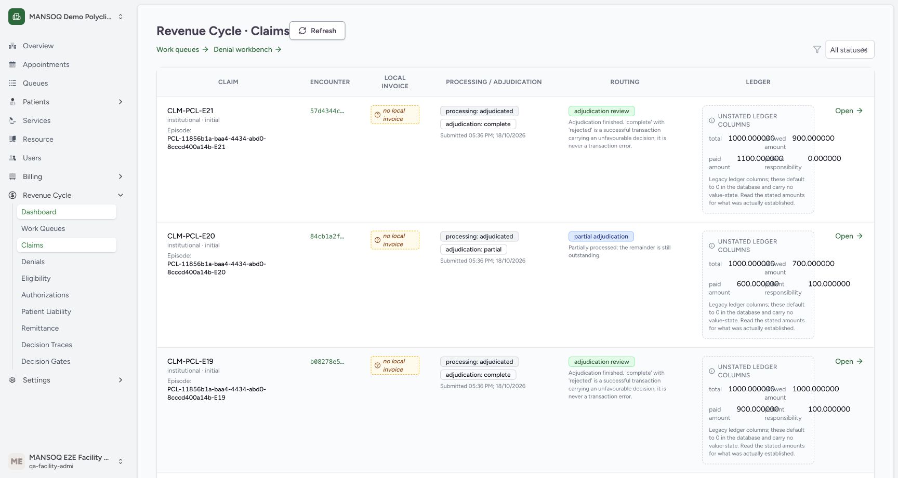Click the Revenue Cycle dollar icon
This screenshot has width=898, height=478.
[12, 196]
